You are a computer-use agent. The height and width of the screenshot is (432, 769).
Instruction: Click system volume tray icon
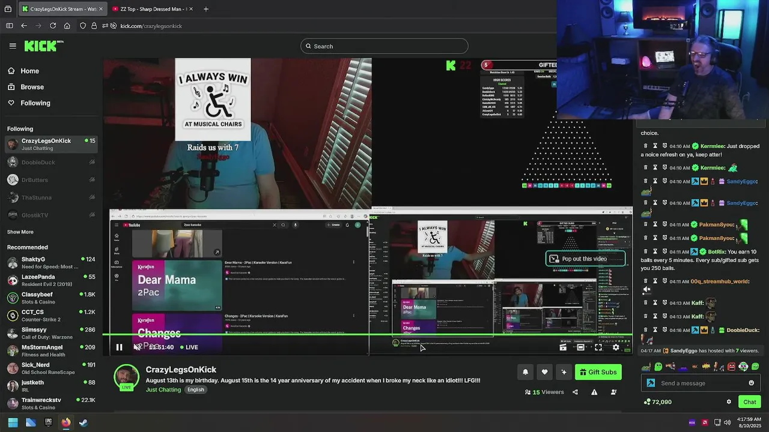point(728,422)
